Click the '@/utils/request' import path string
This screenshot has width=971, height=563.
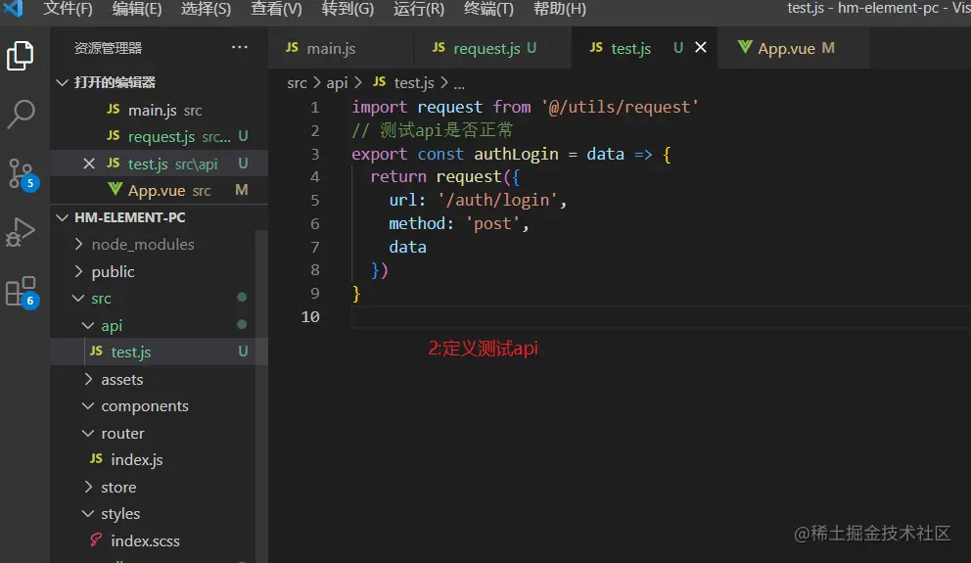[x=621, y=107]
